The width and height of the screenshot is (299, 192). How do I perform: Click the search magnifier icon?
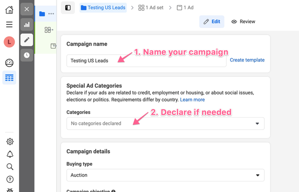coord(10,167)
